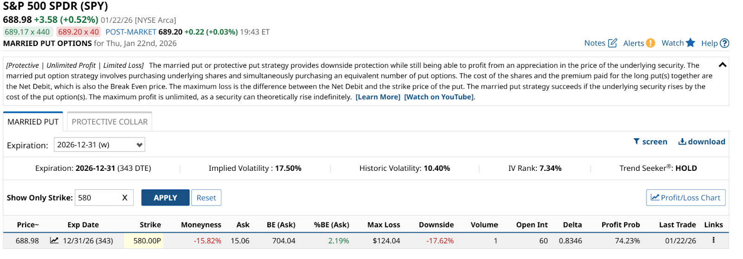Click the Show Only Strike input field
This screenshot has height=259, width=743.
tap(97, 198)
